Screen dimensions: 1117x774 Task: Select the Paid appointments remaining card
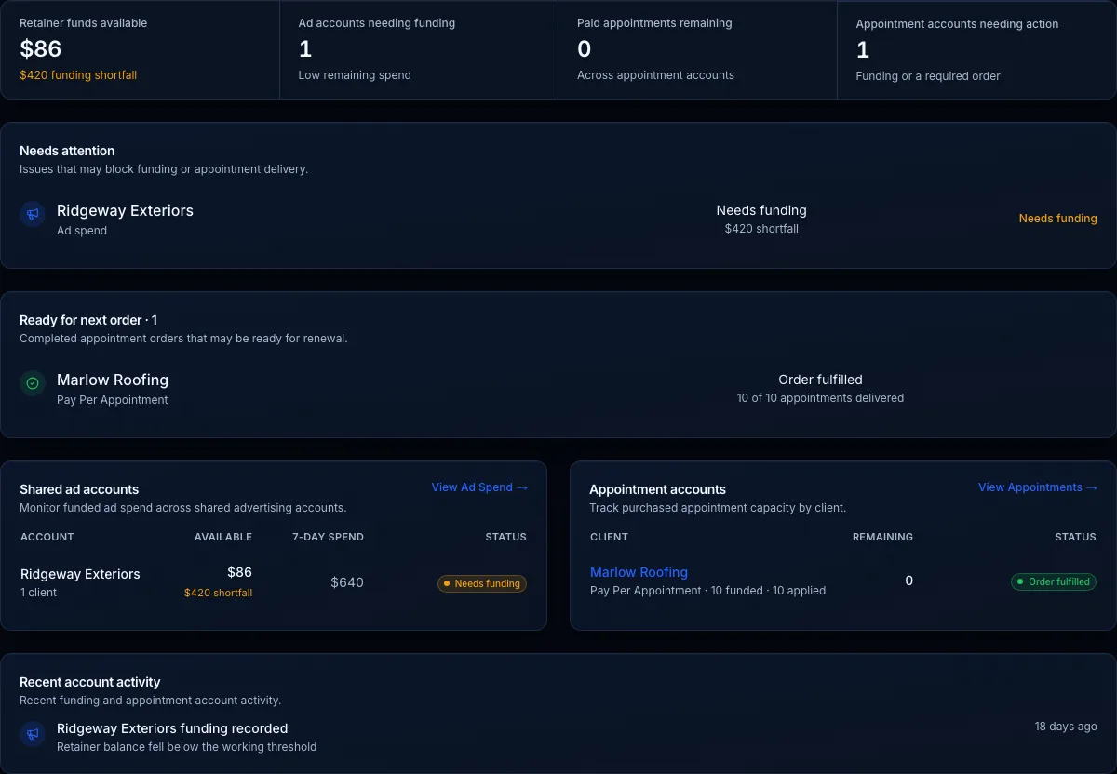[x=697, y=49]
